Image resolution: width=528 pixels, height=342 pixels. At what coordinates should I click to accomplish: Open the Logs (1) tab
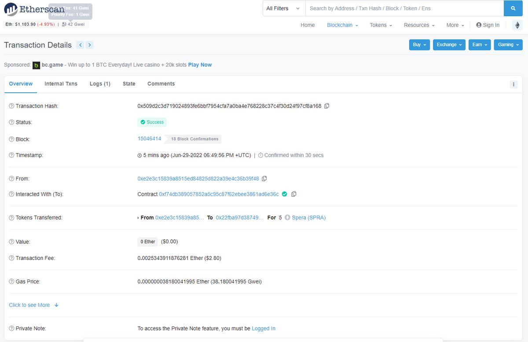(100, 84)
